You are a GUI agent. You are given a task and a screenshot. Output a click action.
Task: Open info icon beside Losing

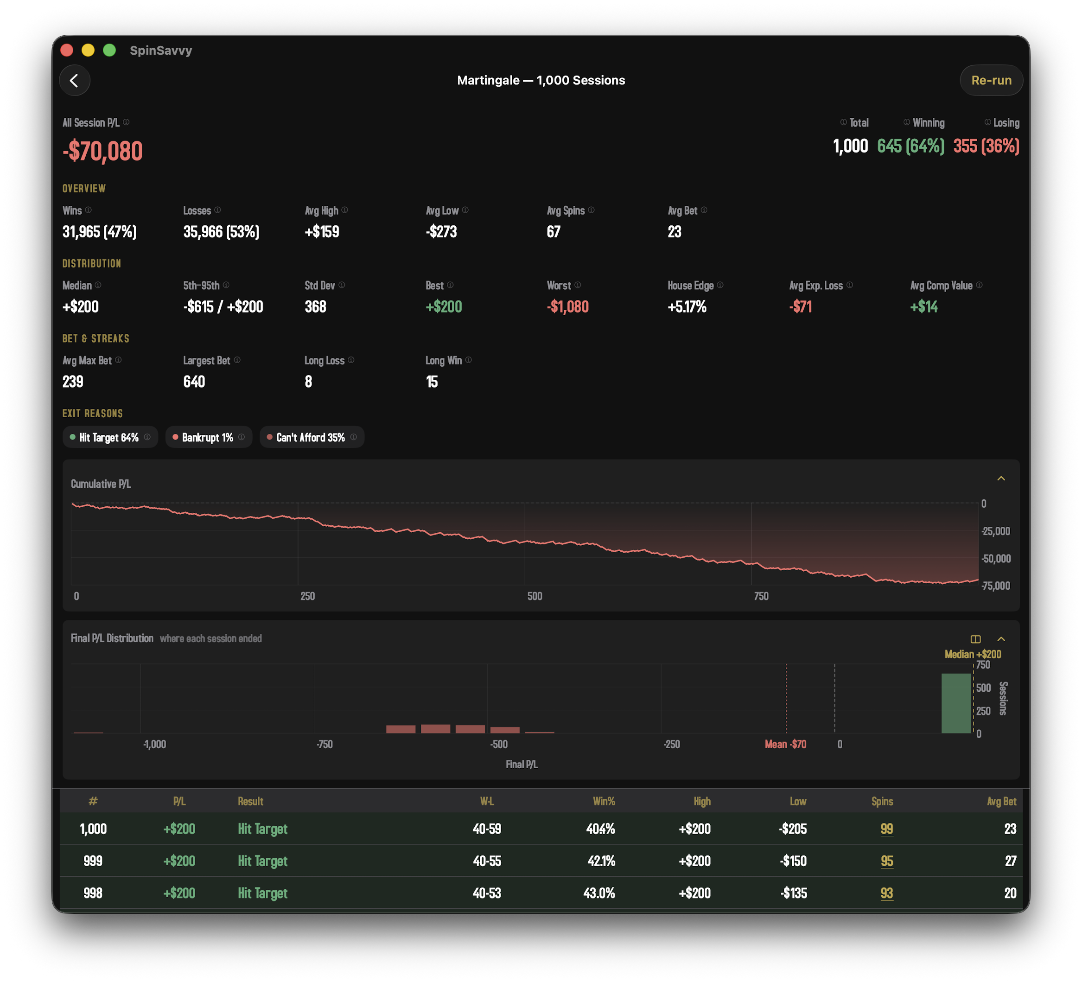987,122
